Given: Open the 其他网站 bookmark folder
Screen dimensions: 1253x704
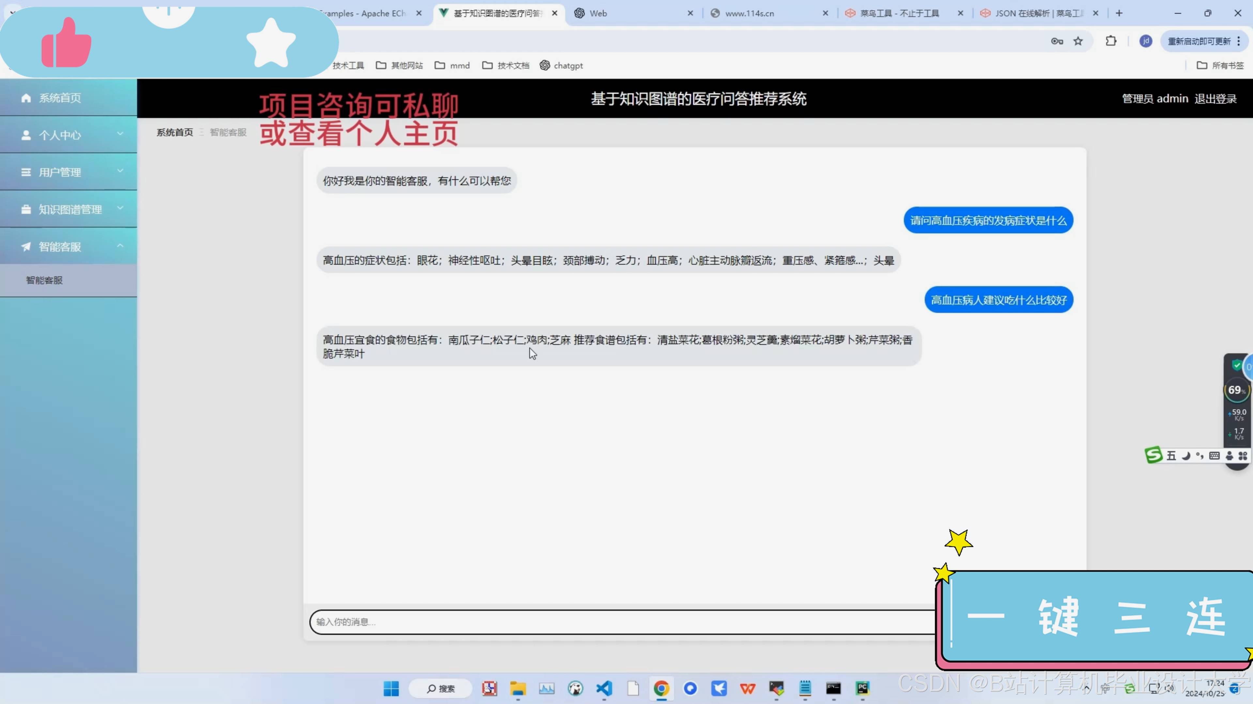Looking at the screenshot, I should (x=399, y=66).
